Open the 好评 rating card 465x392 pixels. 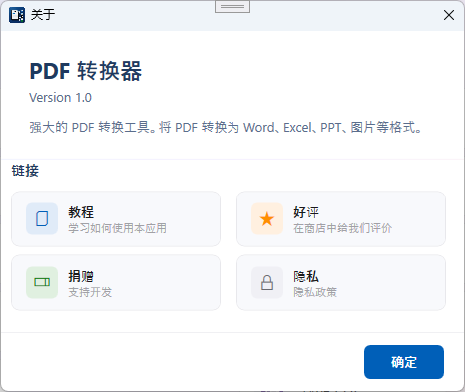pos(341,219)
